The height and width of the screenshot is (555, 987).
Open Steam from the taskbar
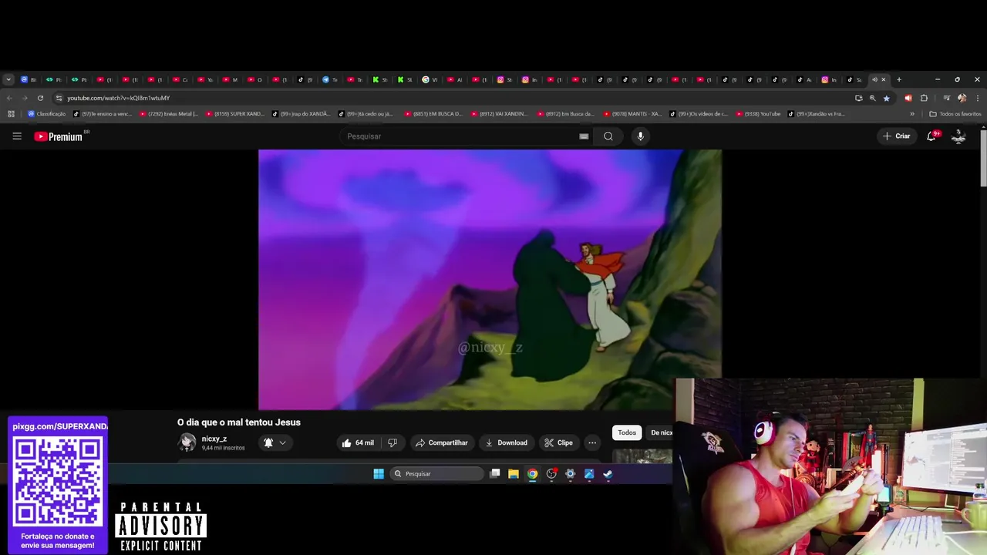608,474
